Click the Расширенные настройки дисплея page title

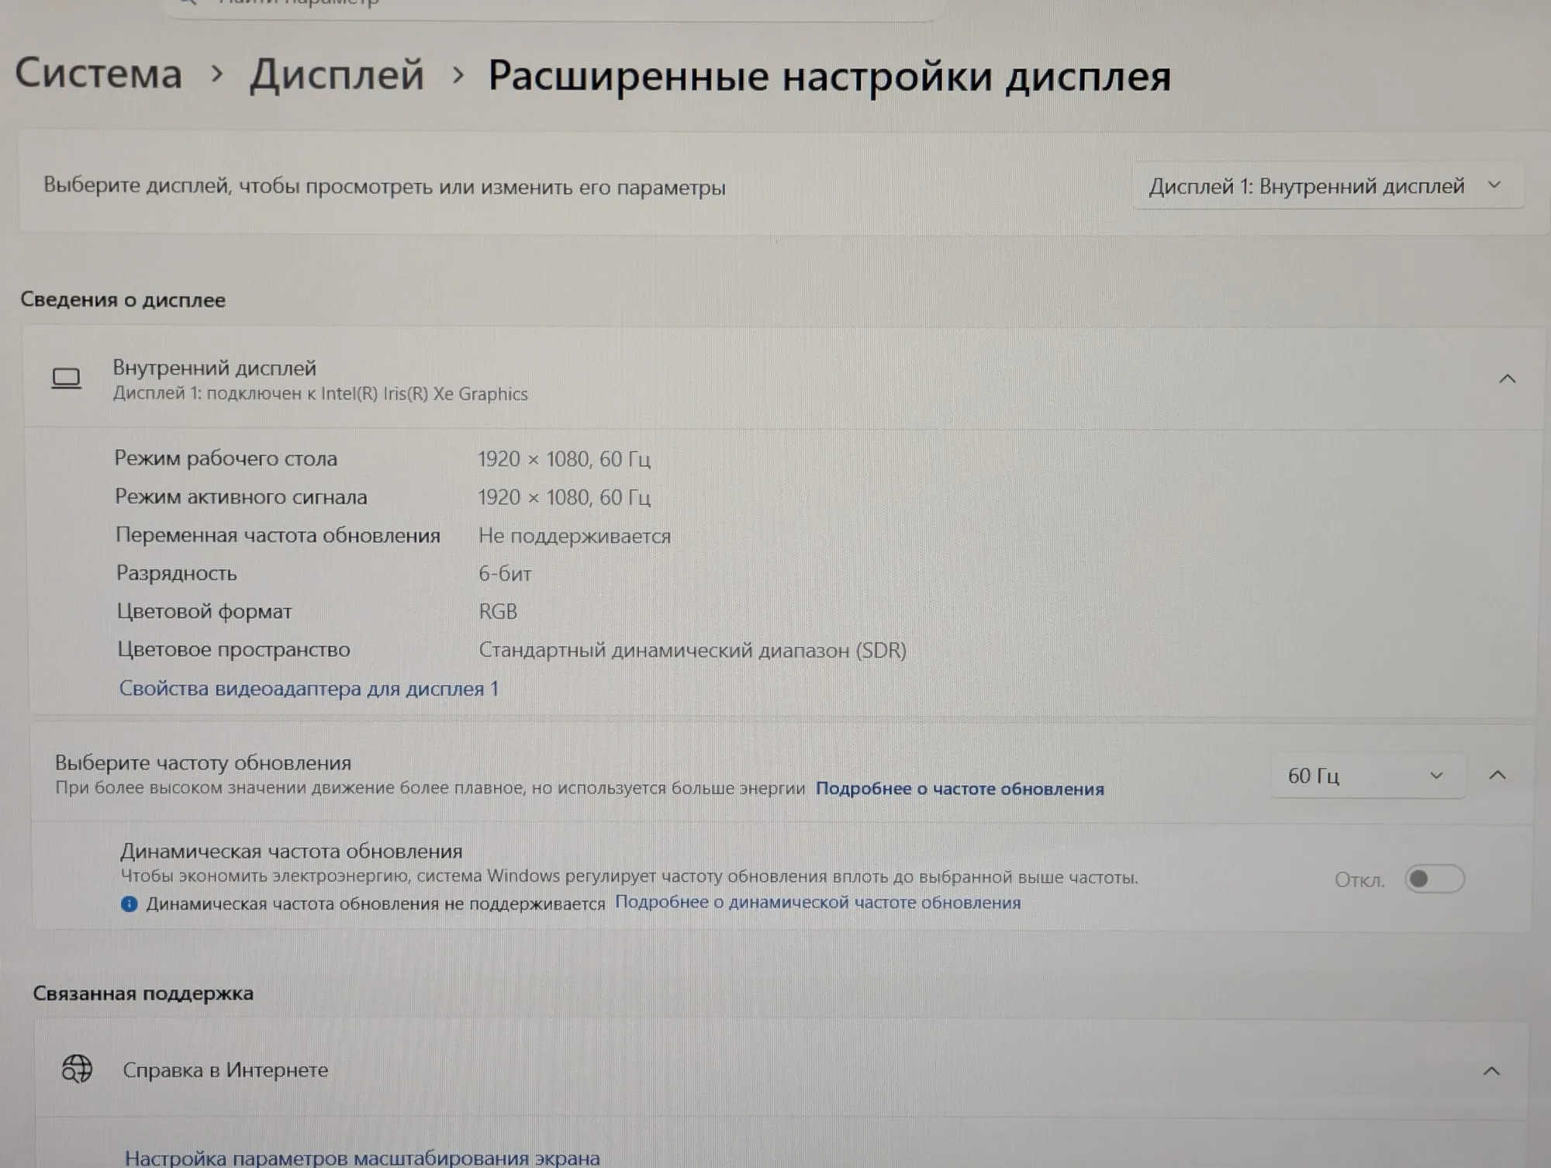point(829,77)
